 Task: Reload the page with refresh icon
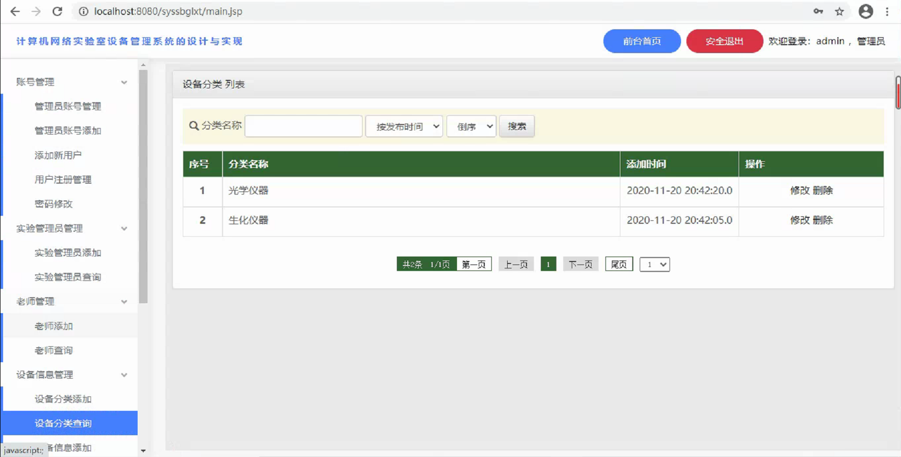pos(58,11)
